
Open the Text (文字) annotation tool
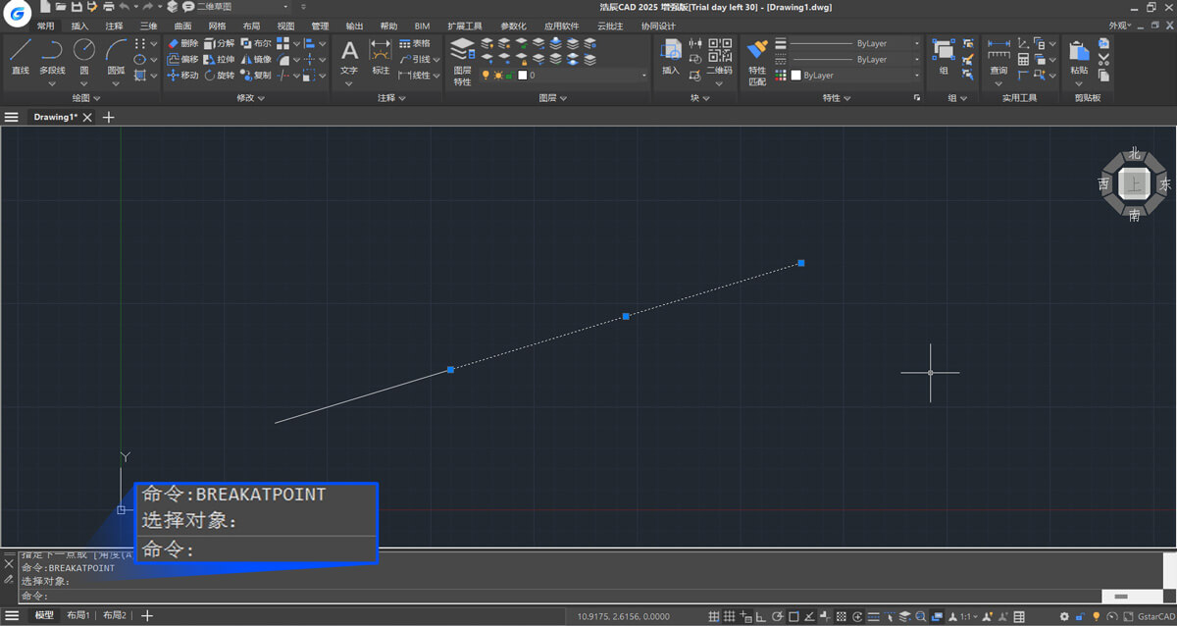[349, 57]
